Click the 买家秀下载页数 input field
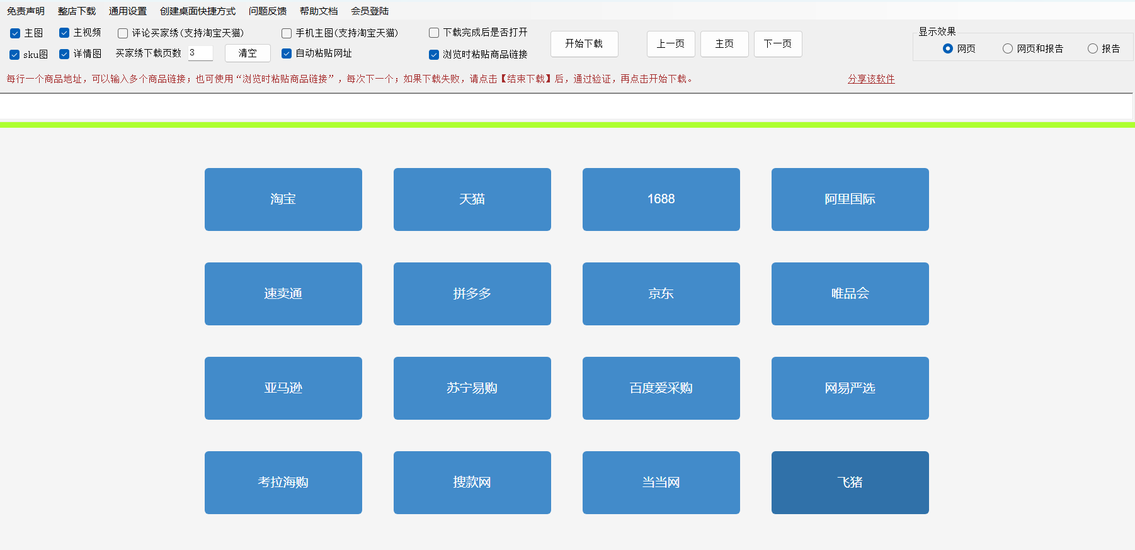 (x=200, y=53)
